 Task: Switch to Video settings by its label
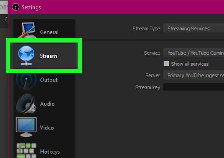(47, 128)
